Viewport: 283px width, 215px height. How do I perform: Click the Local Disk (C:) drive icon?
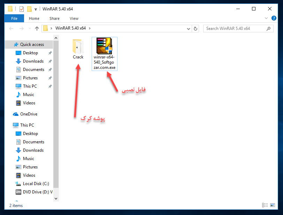pos(18,184)
